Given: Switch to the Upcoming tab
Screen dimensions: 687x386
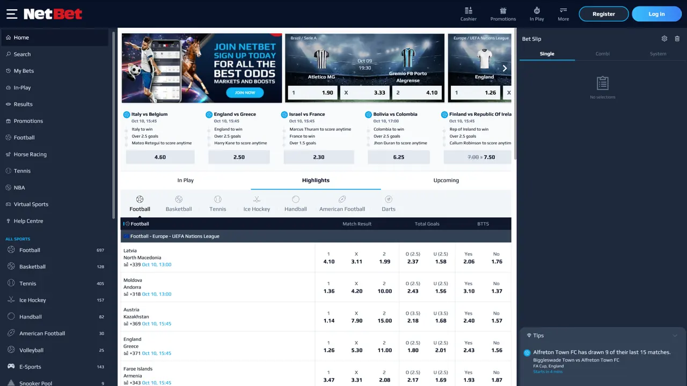Looking at the screenshot, I should [446, 180].
